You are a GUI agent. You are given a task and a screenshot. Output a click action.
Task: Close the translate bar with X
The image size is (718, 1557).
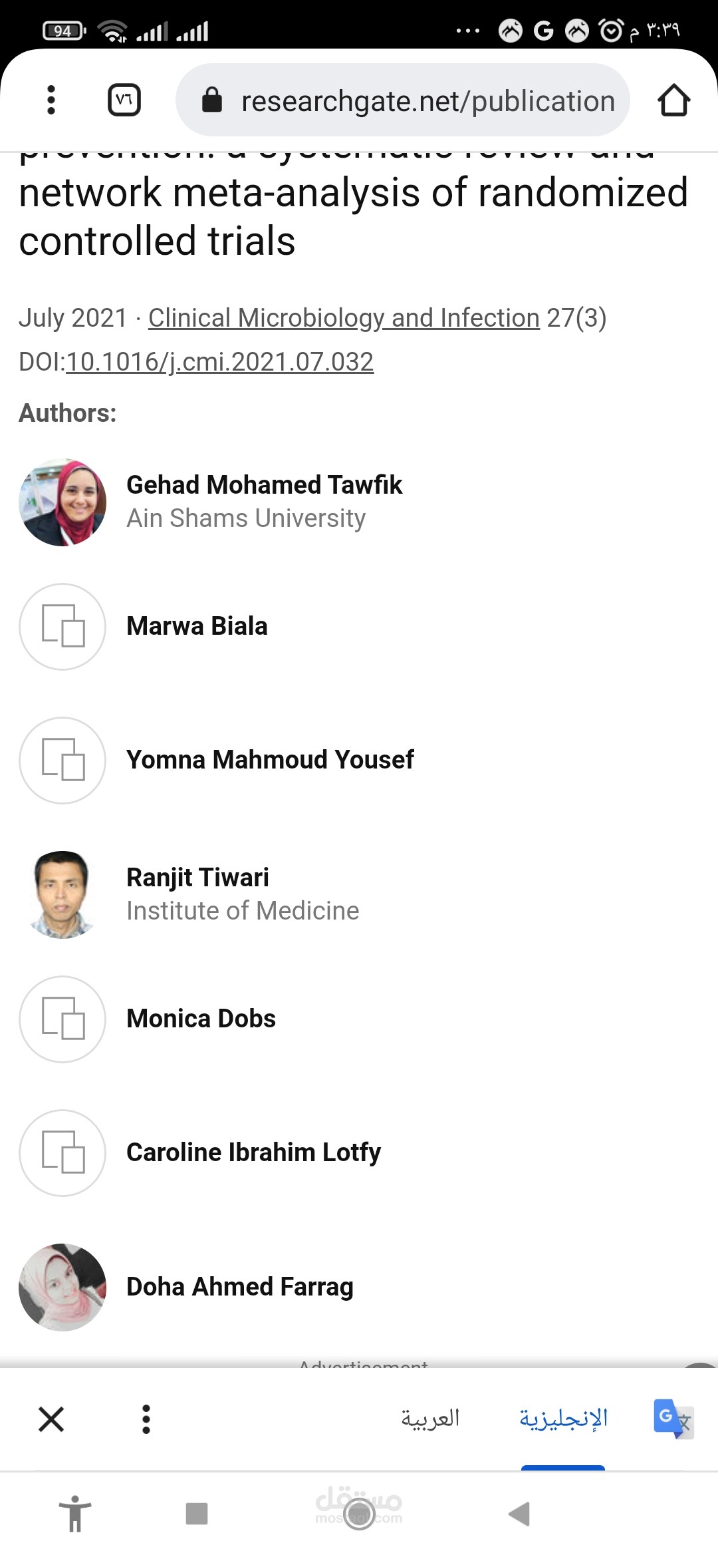pyautogui.click(x=51, y=1419)
